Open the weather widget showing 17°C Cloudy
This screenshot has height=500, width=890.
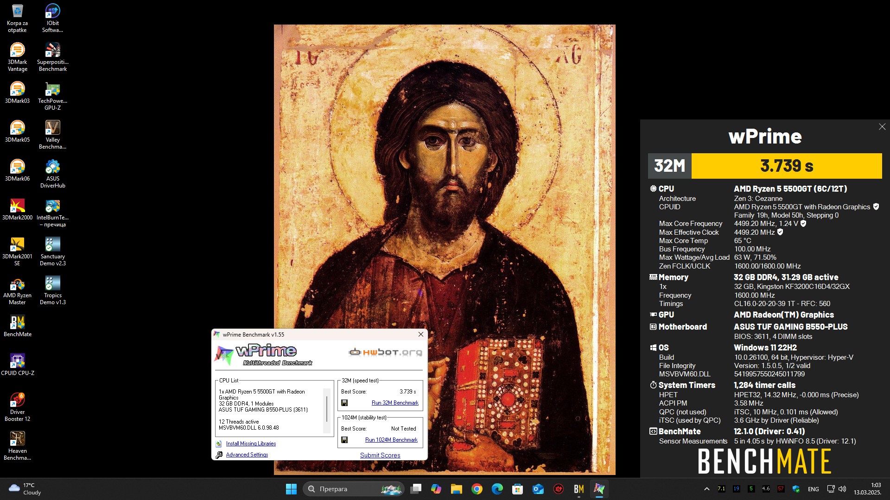click(25, 489)
